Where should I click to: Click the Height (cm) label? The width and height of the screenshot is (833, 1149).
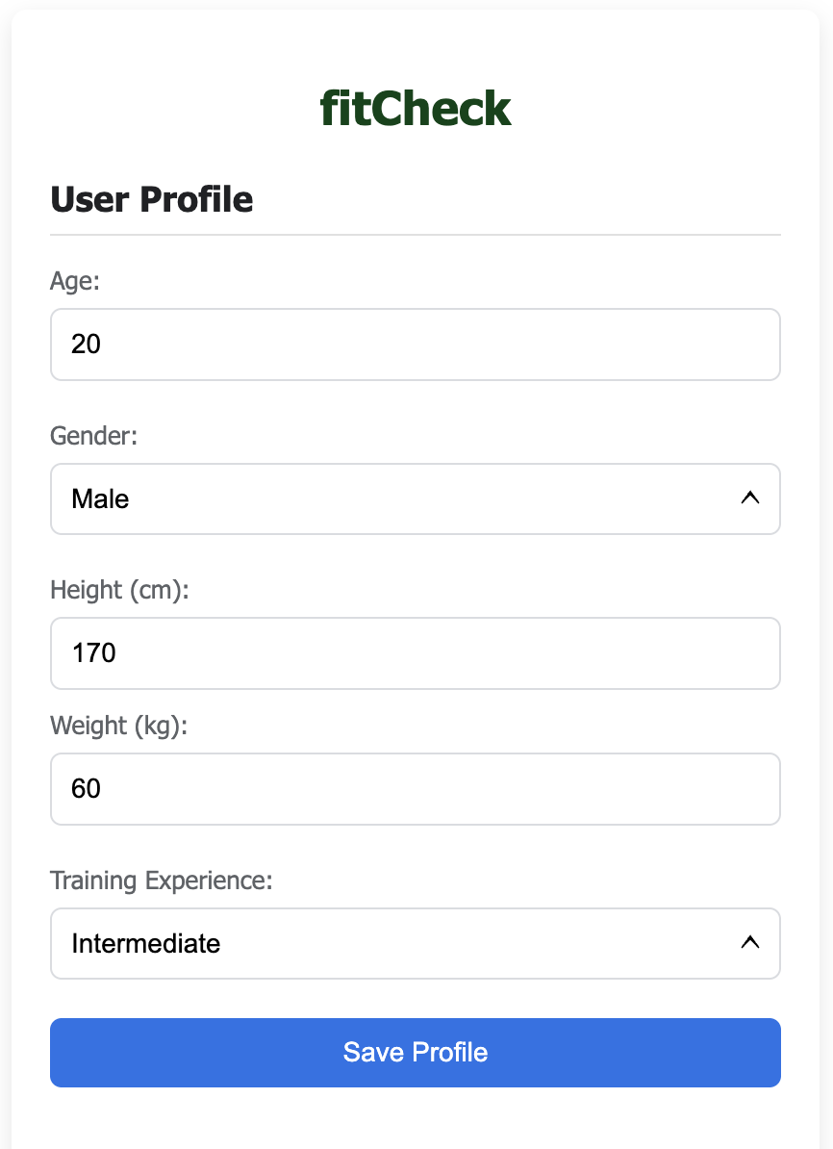(x=120, y=590)
